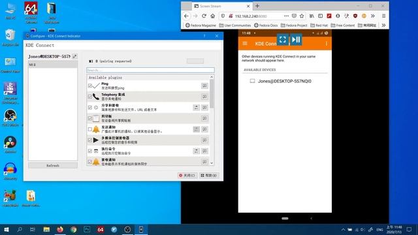Toggle the share and receive plugin checkbox
This screenshot has height=235, width=418.
tap(90, 107)
